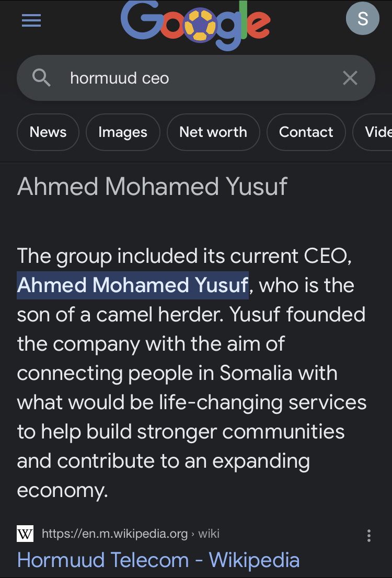Tap the Google soccer doodle logo
The image size is (392, 578).
(x=195, y=25)
